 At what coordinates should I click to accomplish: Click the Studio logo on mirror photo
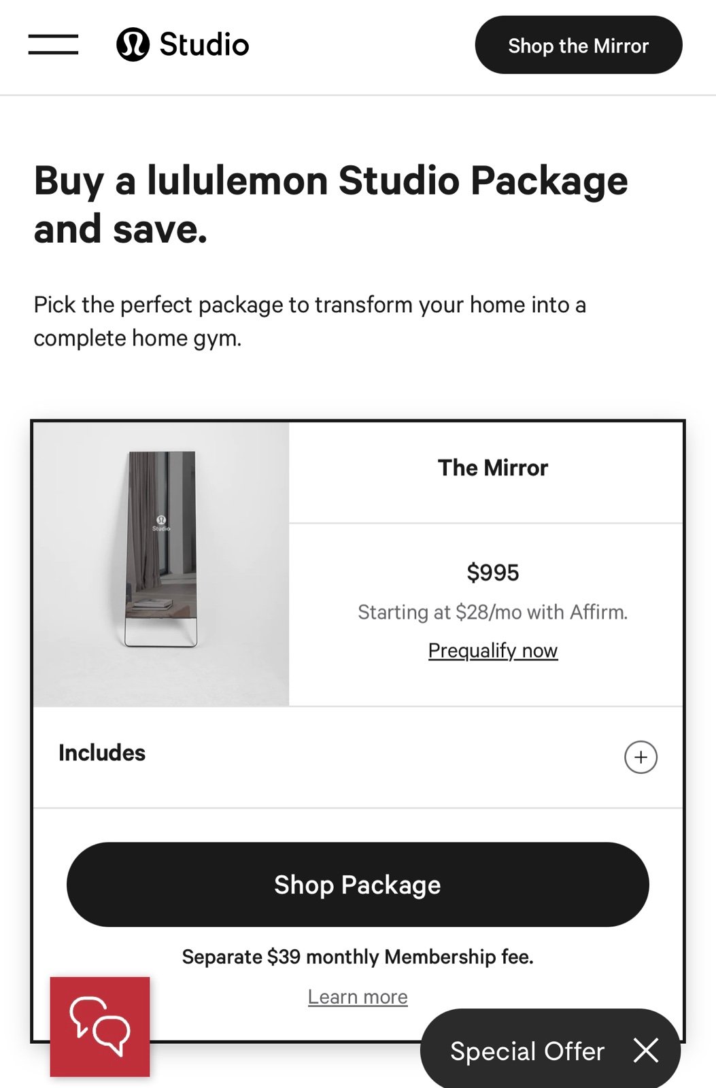pos(161,522)
